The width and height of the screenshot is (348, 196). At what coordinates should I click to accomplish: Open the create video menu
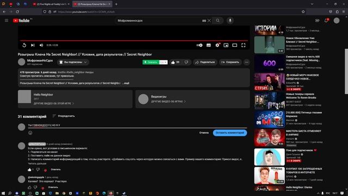317,21
